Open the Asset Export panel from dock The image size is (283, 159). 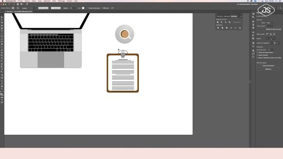[253, 54]
